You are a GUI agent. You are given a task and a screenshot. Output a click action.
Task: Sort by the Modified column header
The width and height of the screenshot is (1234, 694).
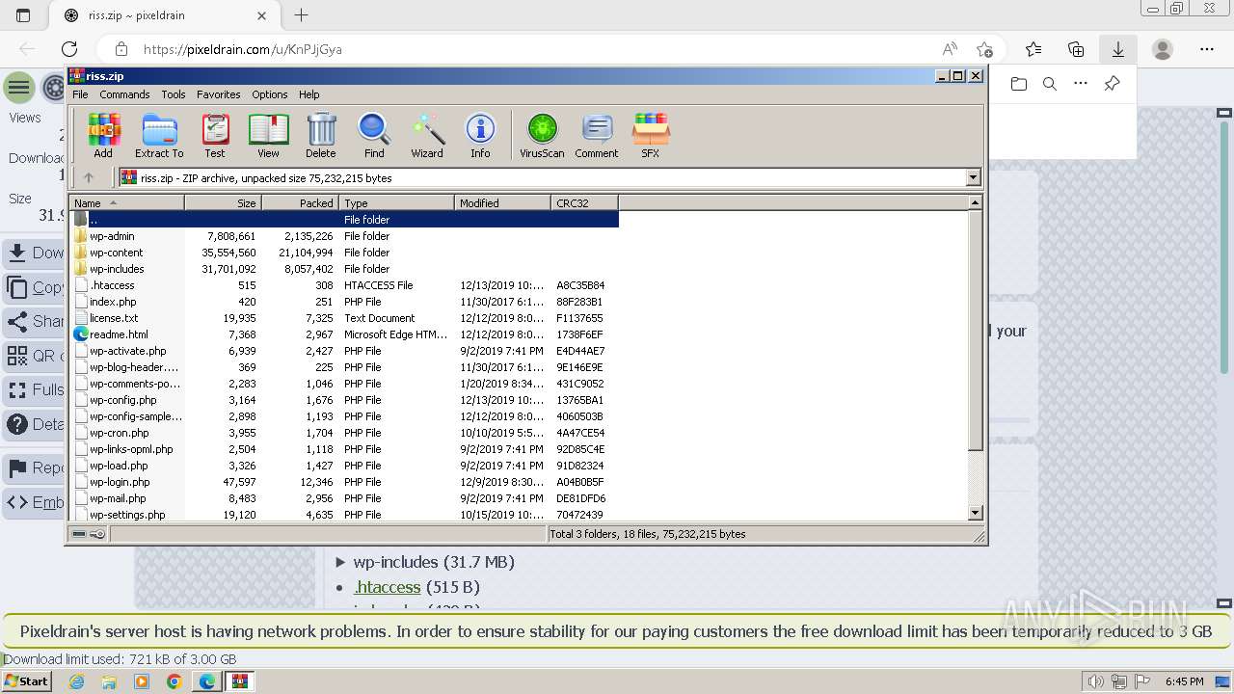pyautogui.click(x=502, y=202)
